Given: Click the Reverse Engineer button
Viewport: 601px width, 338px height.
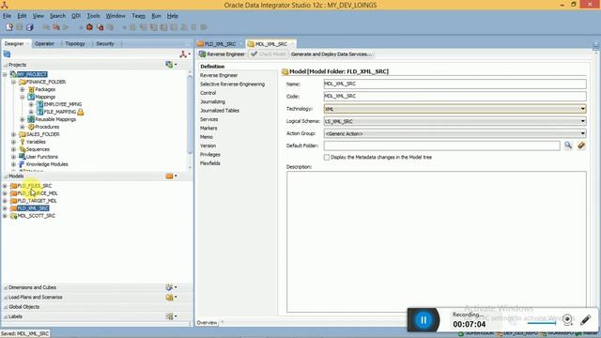Looking at the screenshot, I should point(222,54).
